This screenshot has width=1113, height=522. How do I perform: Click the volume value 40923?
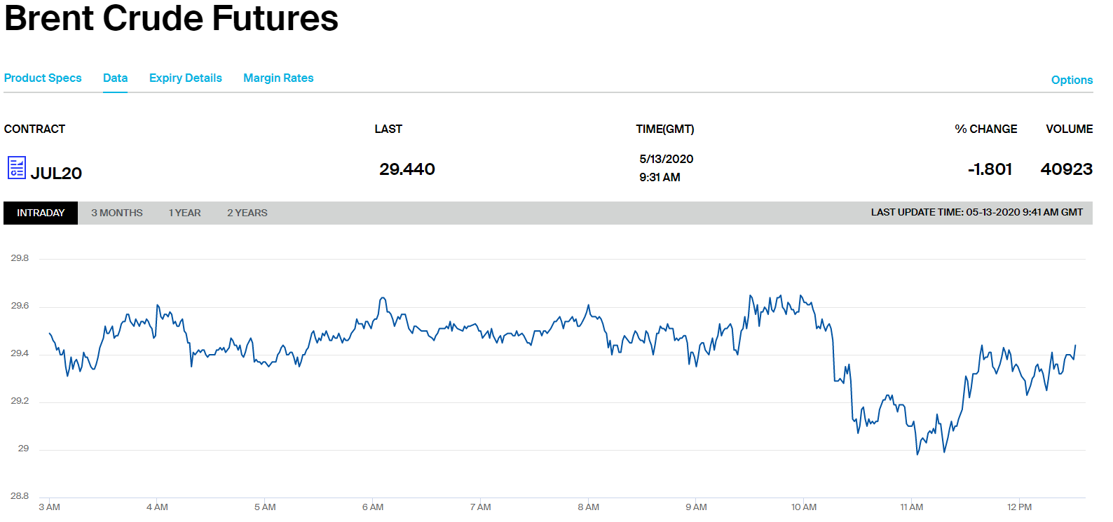(1066, 169)
